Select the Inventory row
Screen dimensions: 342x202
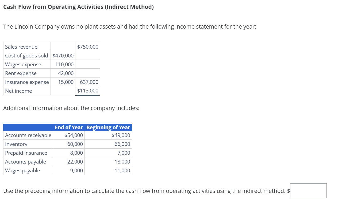coord(16,144)
